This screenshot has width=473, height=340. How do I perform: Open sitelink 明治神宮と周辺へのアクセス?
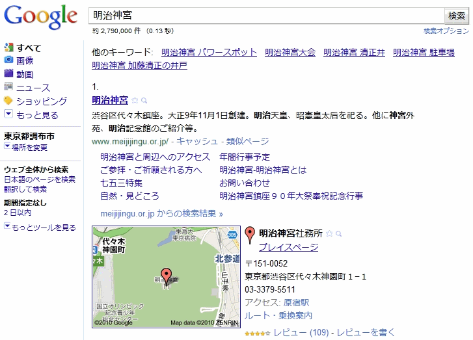[x=155, y=157]
